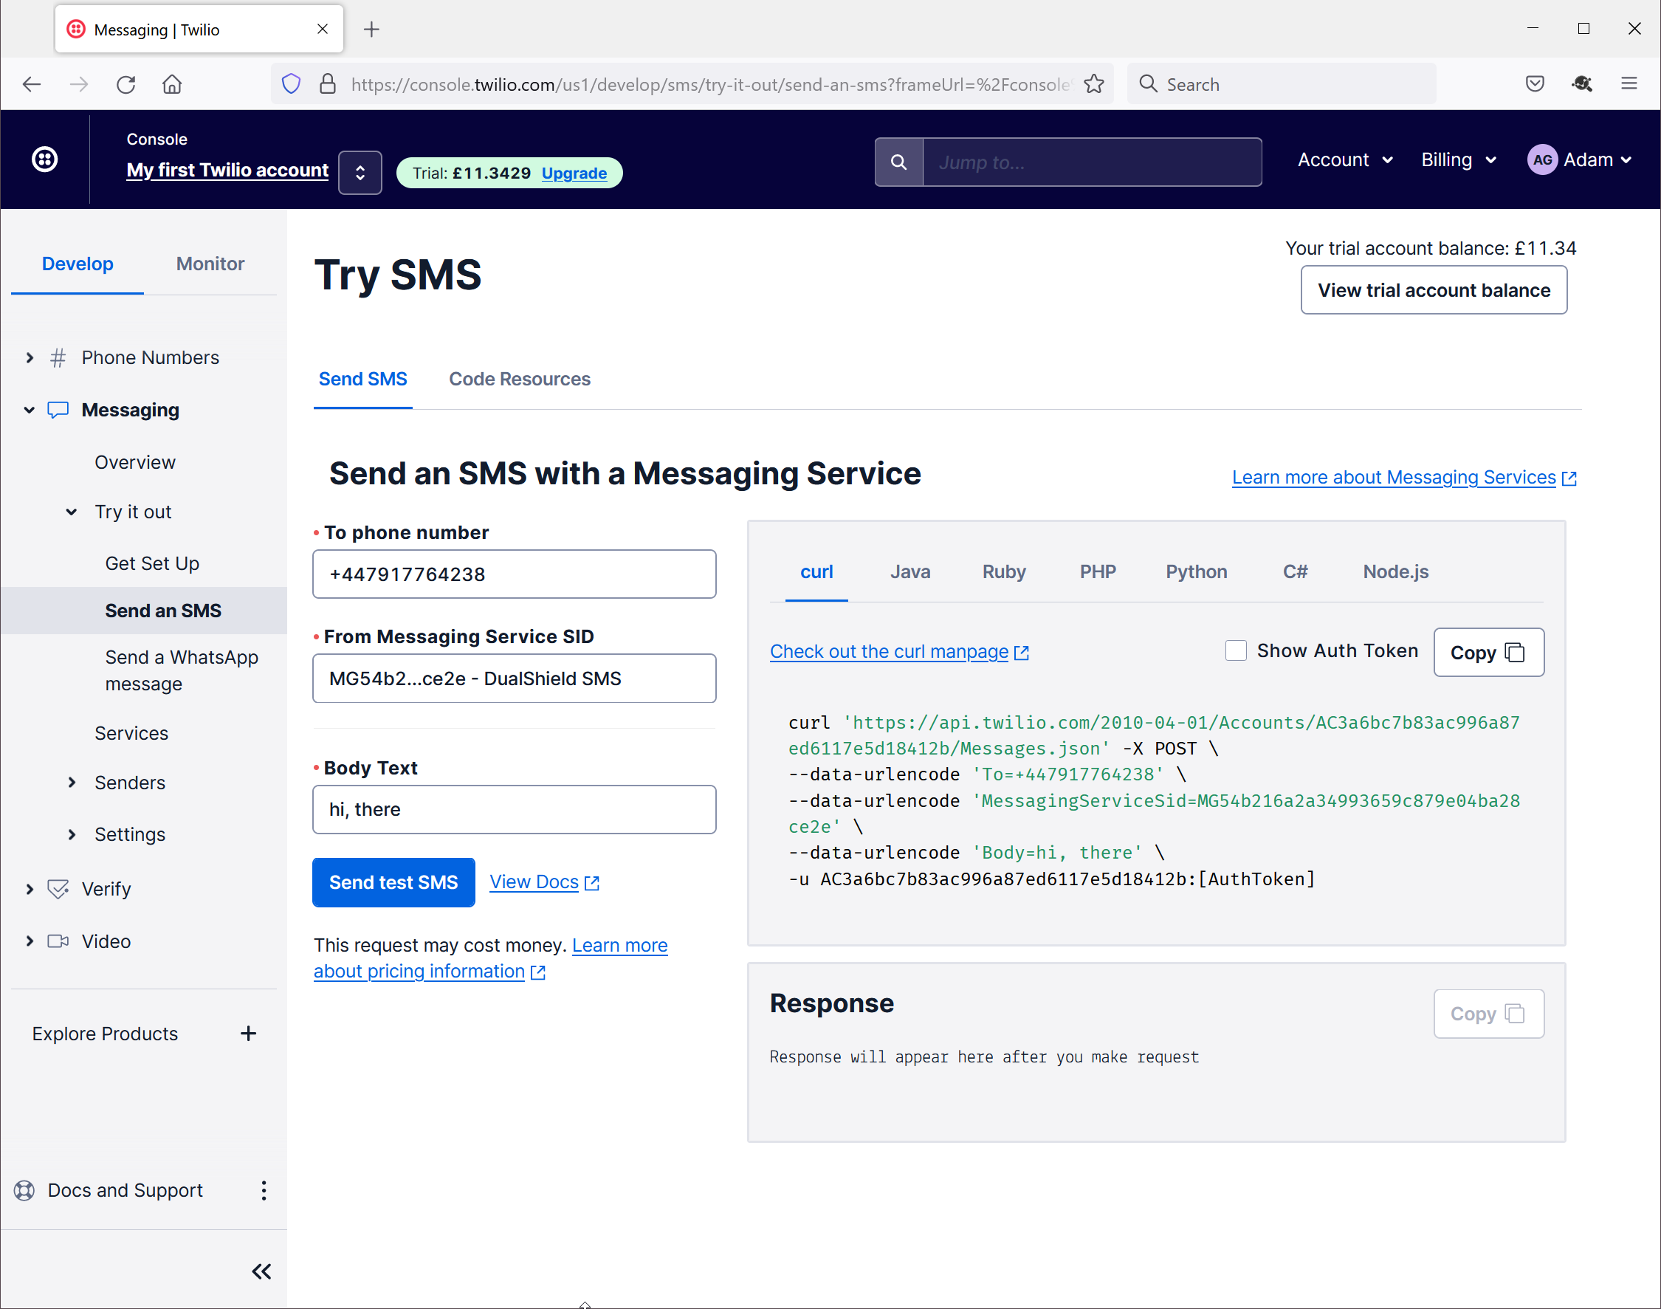
Task: Click the Body Text input field
Action: pos(514,809)
